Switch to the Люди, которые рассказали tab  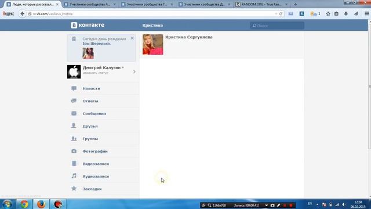tap(31, 4)
